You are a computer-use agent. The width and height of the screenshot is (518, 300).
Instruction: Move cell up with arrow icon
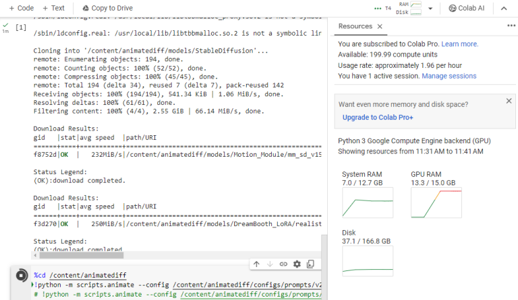256,264
